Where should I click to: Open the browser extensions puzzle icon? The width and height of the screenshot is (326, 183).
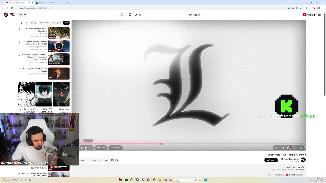pyautogui.click(x=307, y=8)
